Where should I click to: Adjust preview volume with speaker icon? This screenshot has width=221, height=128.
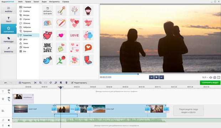211,77
